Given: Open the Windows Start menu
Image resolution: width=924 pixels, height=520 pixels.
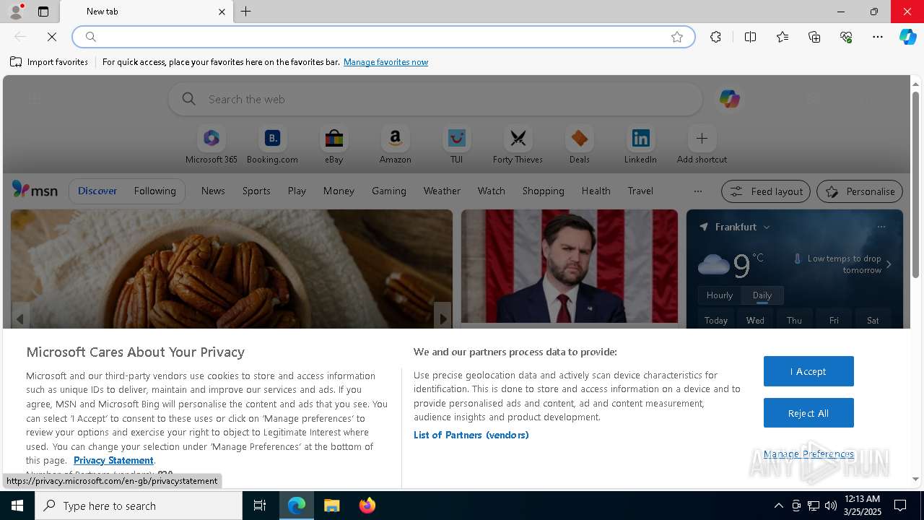Looking at the screenshot, I should tap(17, 506).
